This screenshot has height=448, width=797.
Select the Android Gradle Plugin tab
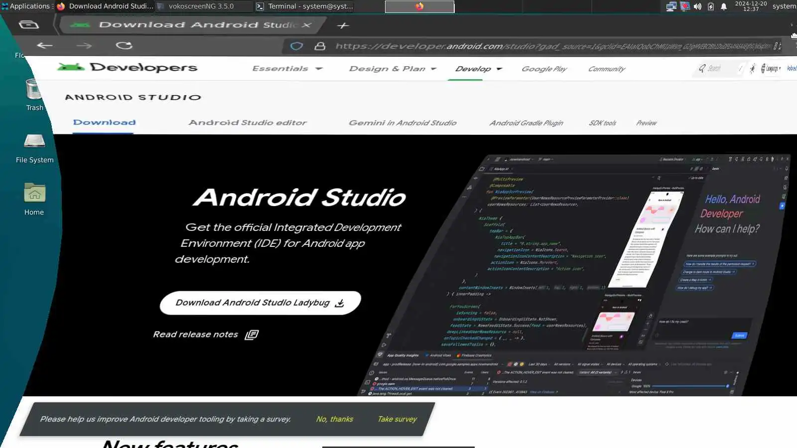526,123
